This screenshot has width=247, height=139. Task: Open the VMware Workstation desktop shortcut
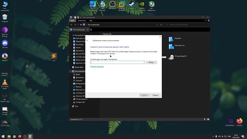click(122, 6)
